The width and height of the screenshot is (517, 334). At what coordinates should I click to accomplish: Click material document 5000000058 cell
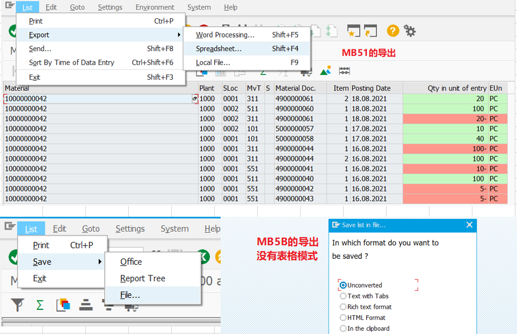(300, 139)
